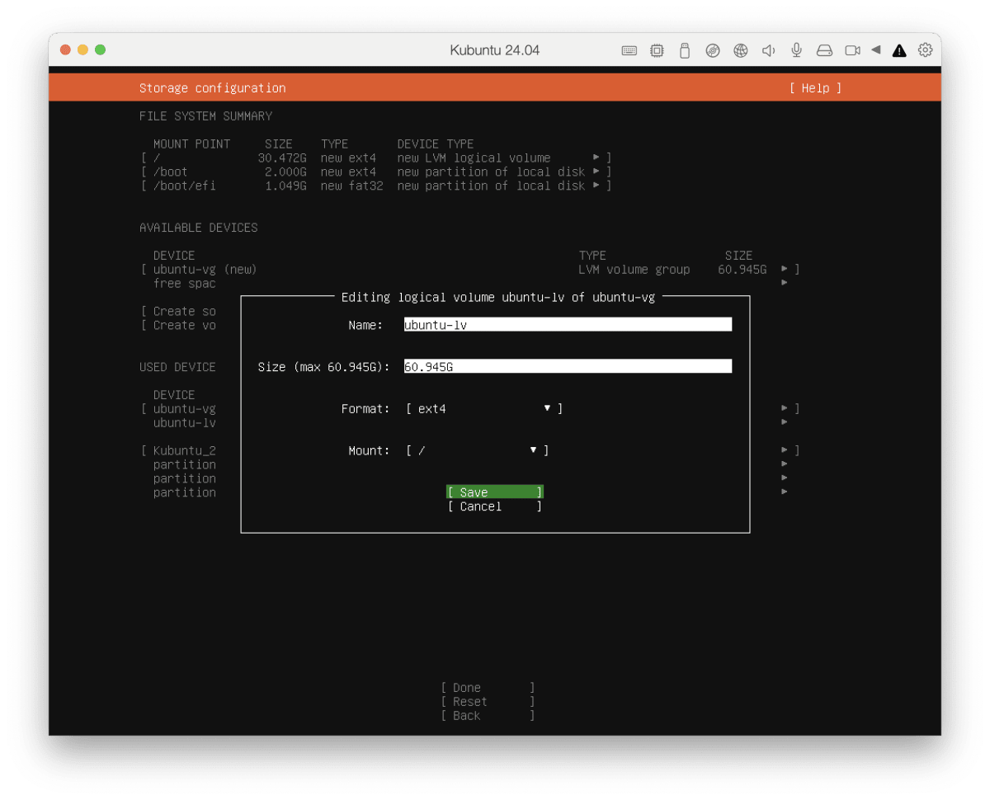Expand the Kubuntu_2 disk row arrow
Screen dimensions: 990x800
pos(785,450)
